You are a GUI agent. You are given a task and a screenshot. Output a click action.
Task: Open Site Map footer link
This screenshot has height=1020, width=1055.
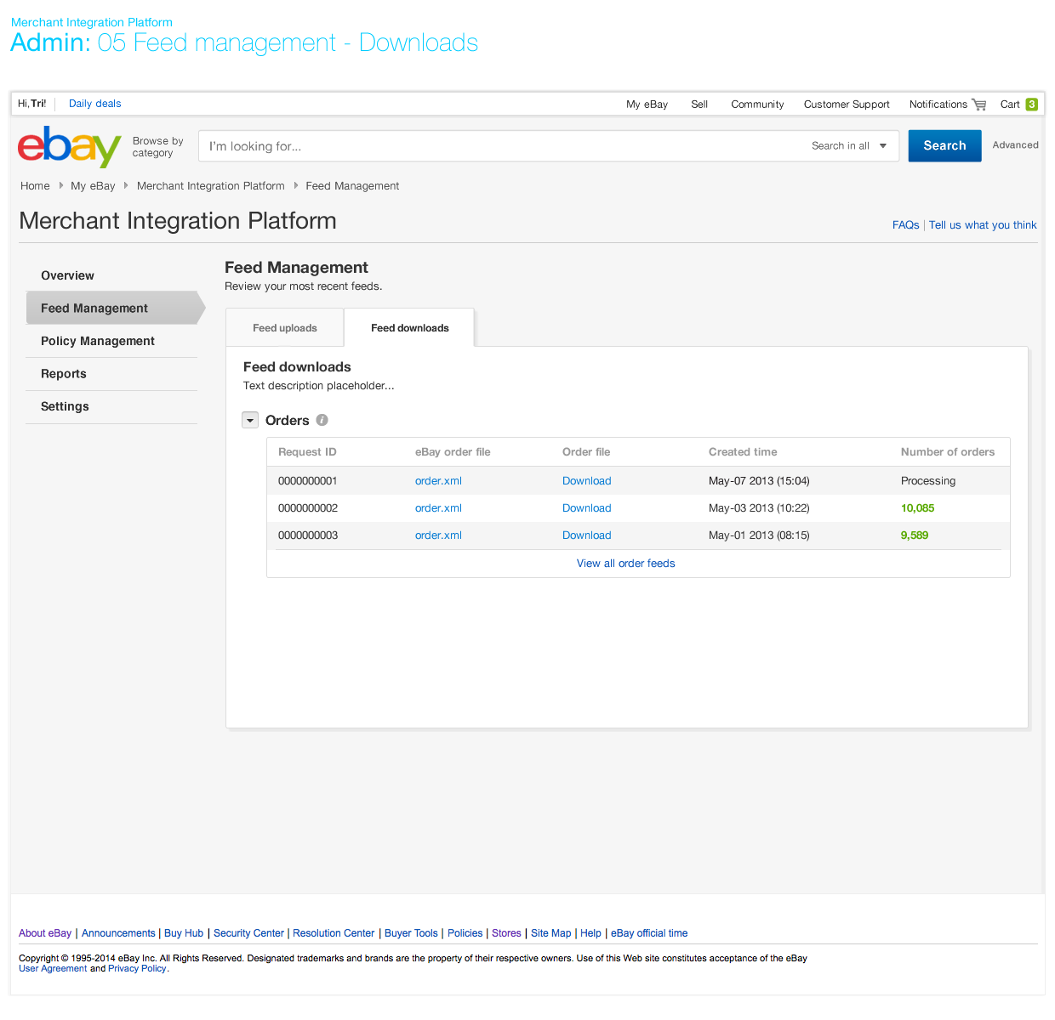[x=551, y=933]
